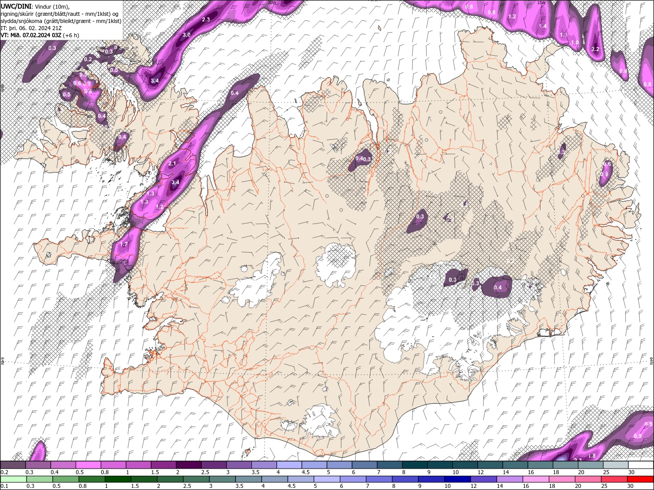Select the slate-blue 6 swatch in upper legend
Viewport: 654px width, 490px height.
pos(364,465)
